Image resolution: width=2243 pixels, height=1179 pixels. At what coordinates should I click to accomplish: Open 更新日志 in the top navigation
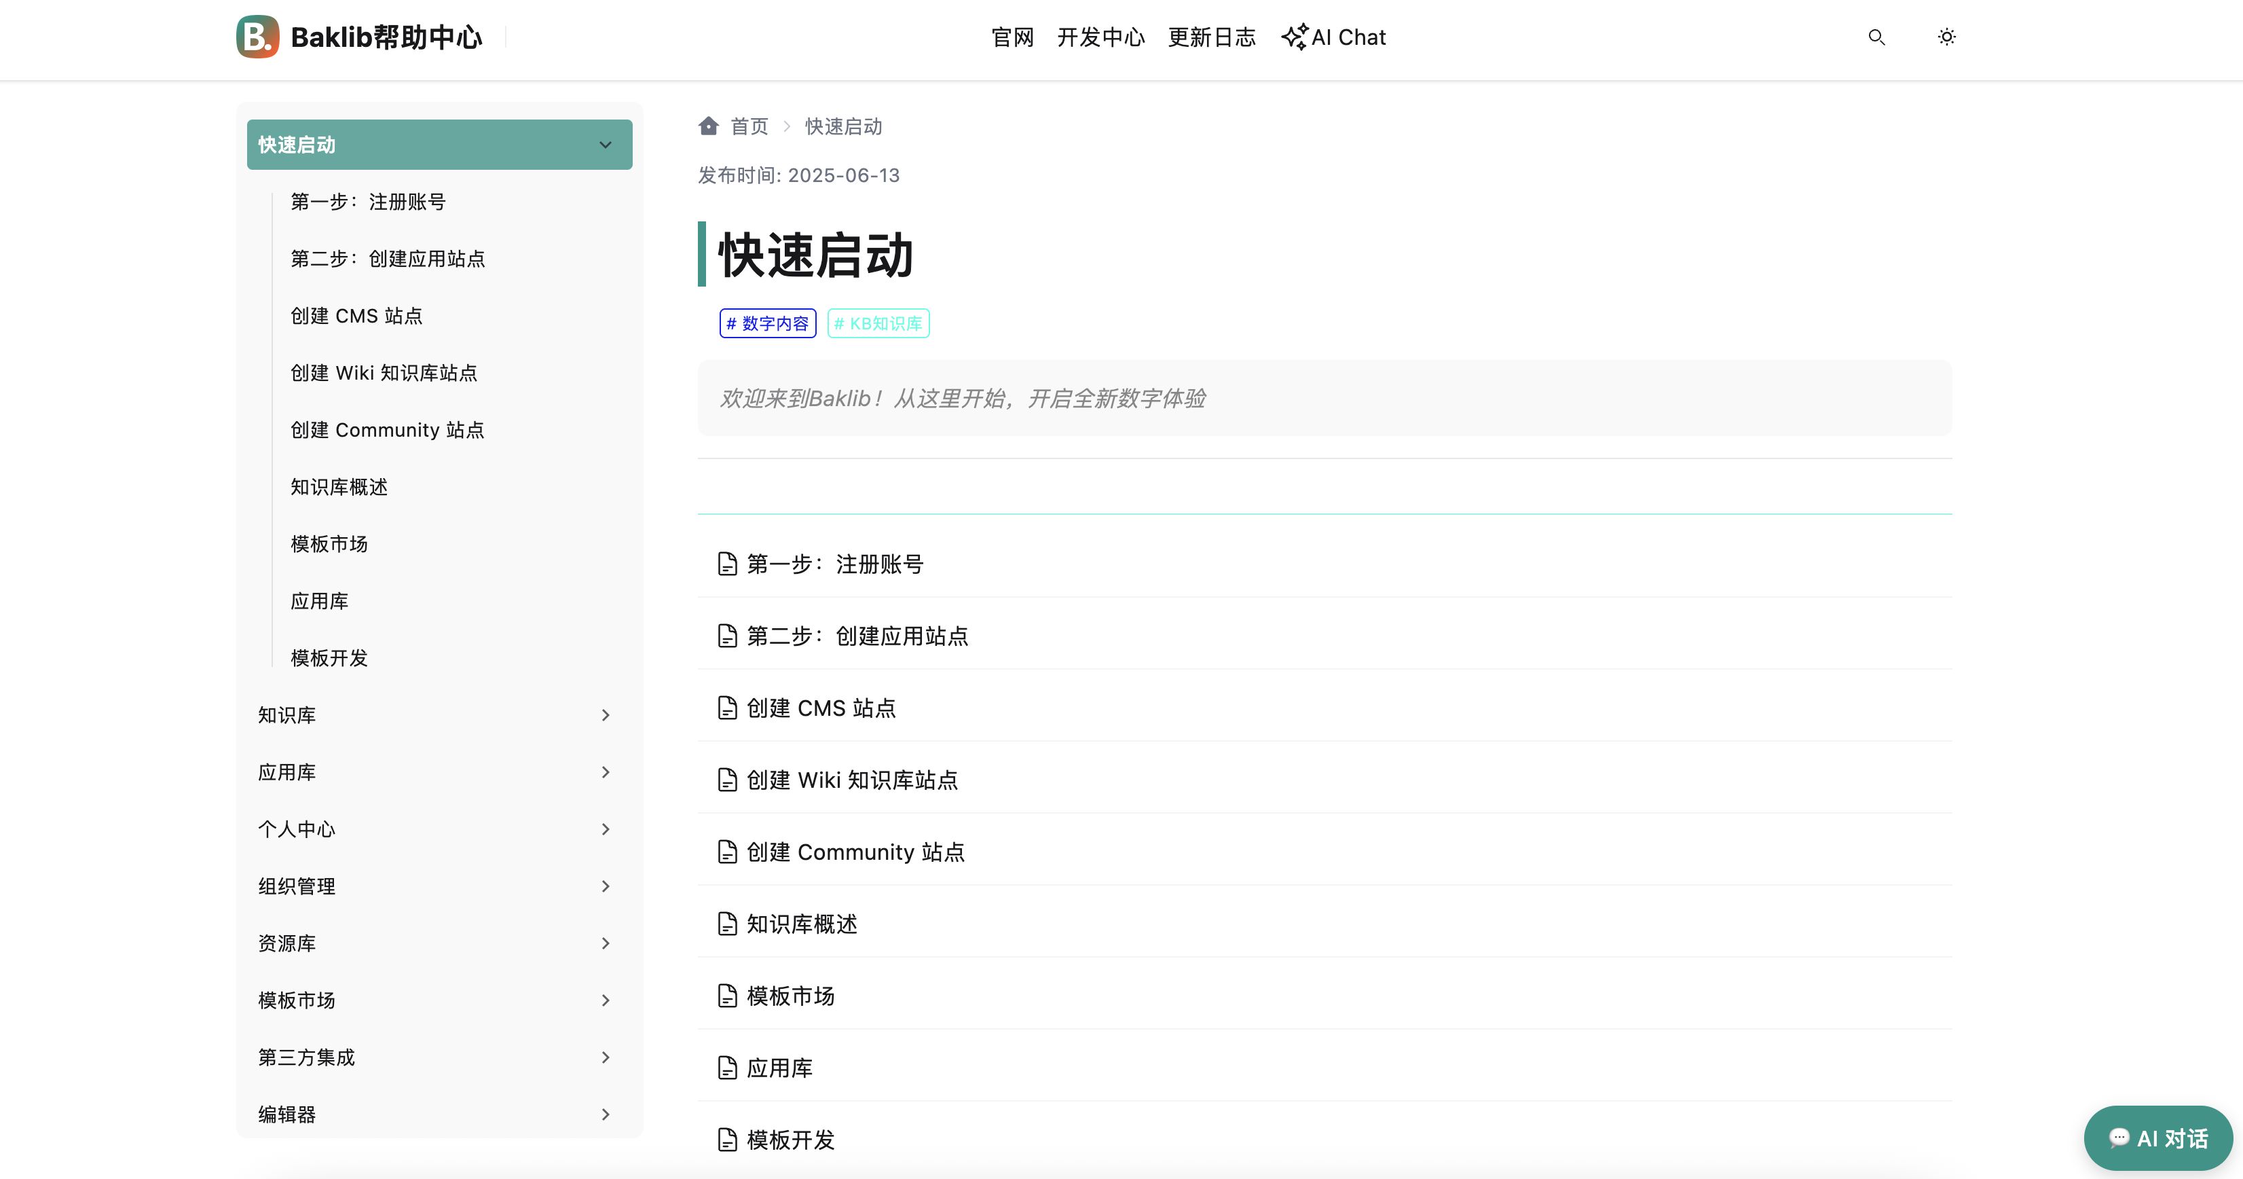tap(1211, 37)
